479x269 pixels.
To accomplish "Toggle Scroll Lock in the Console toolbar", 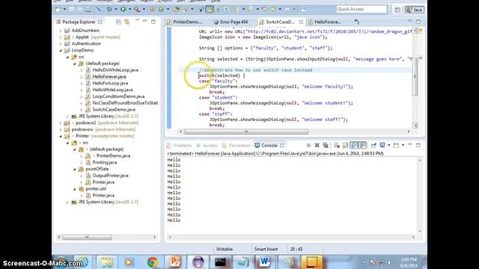I will coord(345,145).
